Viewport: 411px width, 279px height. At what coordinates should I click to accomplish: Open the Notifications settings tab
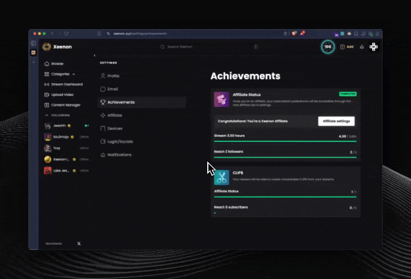[142, 155]
